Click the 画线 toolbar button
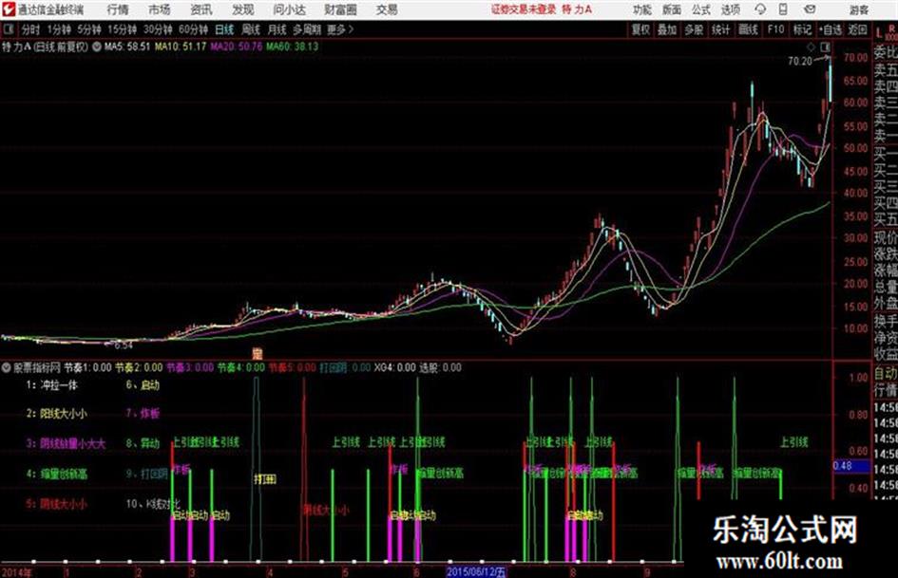898x578 pixels. [x=748, y=29]
